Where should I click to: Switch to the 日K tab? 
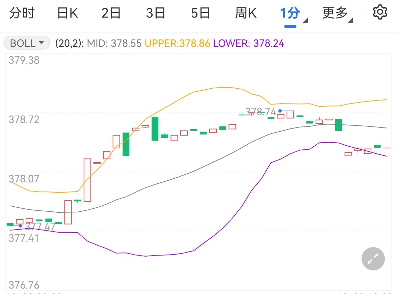coord(68,13)
